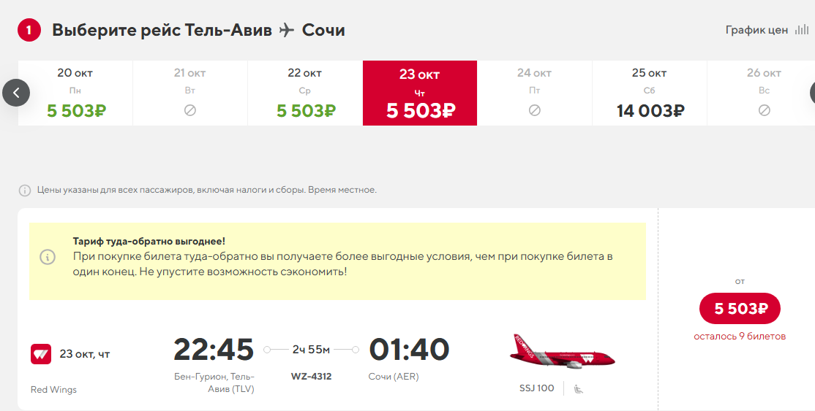815x411 pixels.
Task: Open the price chart bars icon
Action: tap(802, 30)
